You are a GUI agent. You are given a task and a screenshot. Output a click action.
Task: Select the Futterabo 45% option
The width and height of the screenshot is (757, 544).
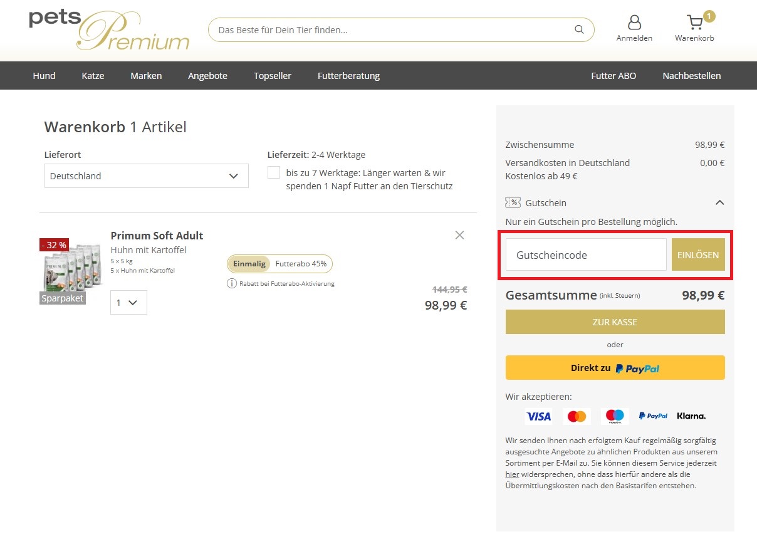point(301,264)
